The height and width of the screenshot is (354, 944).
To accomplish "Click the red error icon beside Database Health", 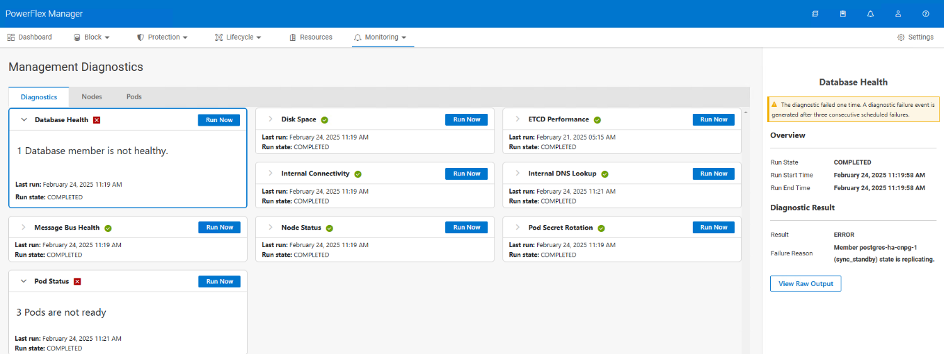I will 97,120.
